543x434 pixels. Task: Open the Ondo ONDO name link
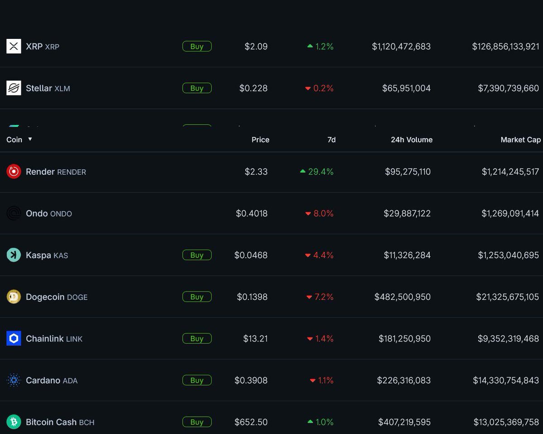click(x=49, y=213)
